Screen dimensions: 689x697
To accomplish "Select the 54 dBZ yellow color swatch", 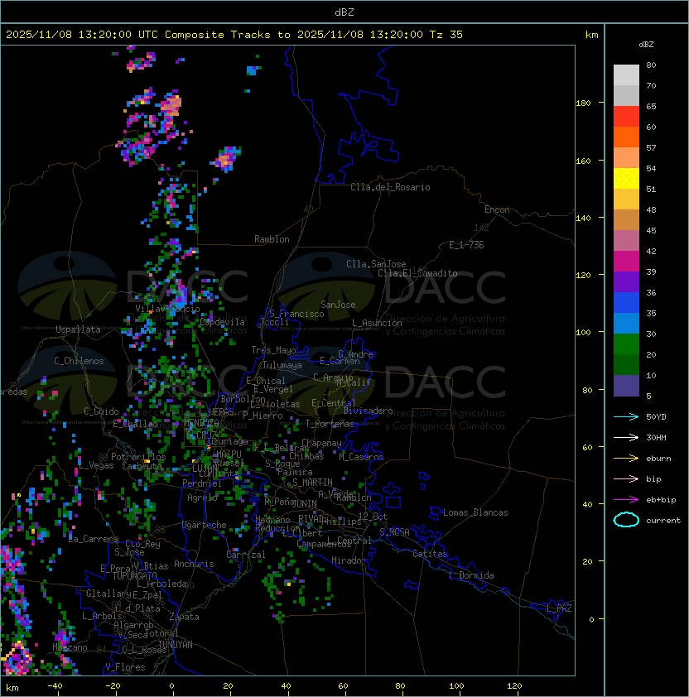I will [626, 178].
